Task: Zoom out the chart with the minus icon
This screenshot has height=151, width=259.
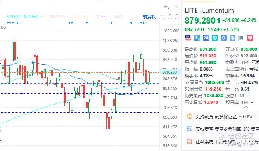Action: click(x=170, y=17)
